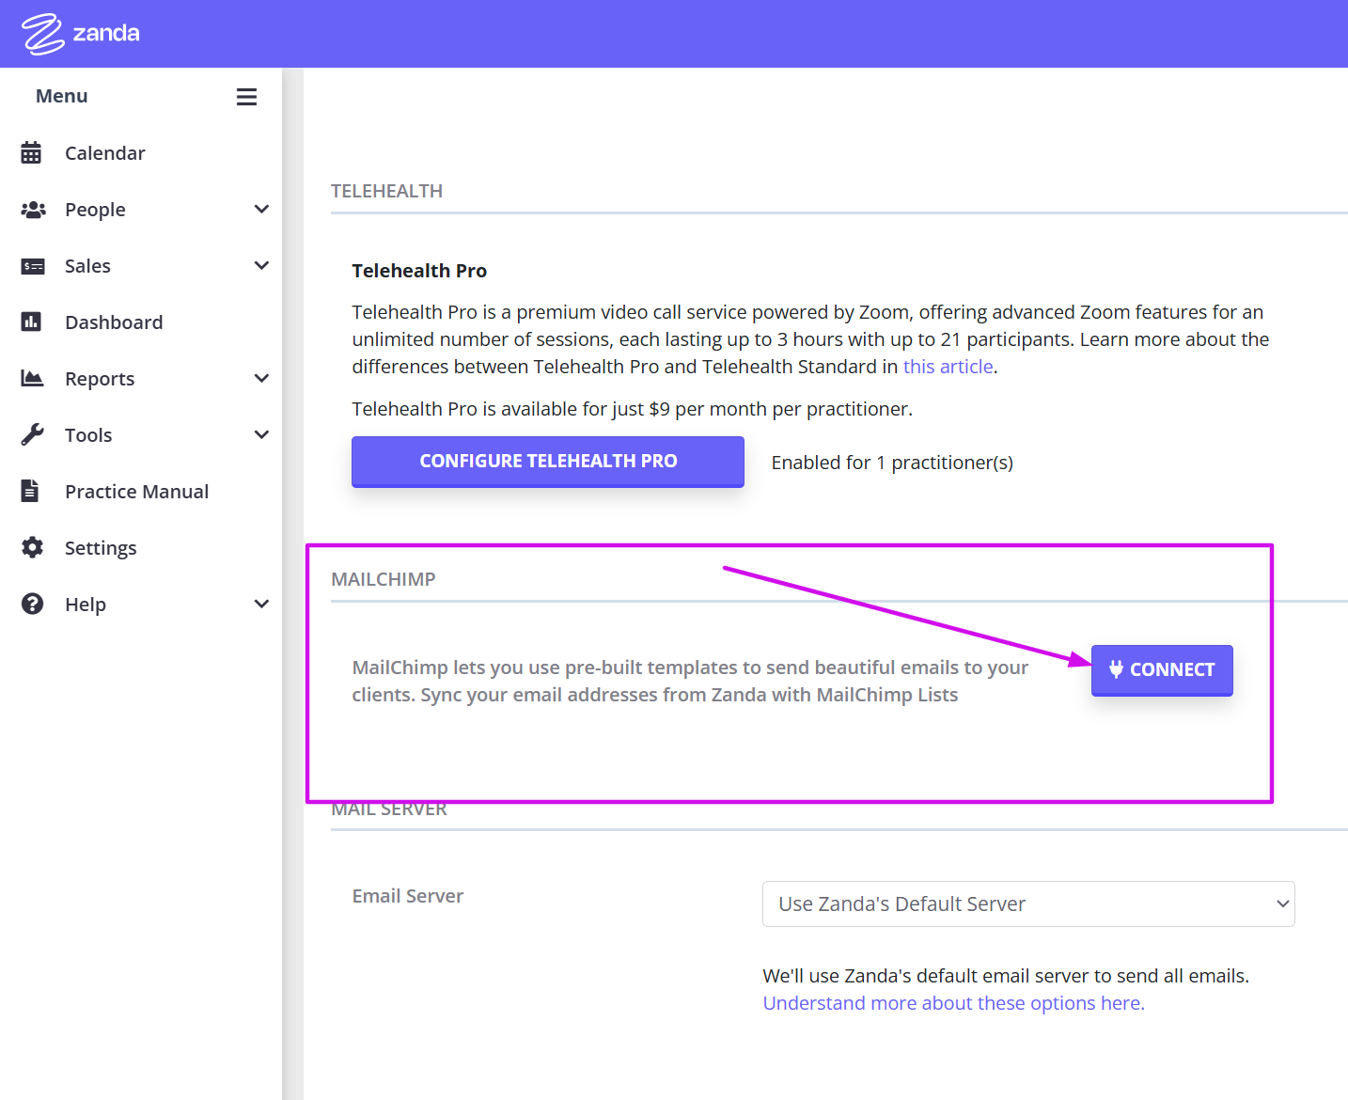Select the Sales menu label

point(87,266)
